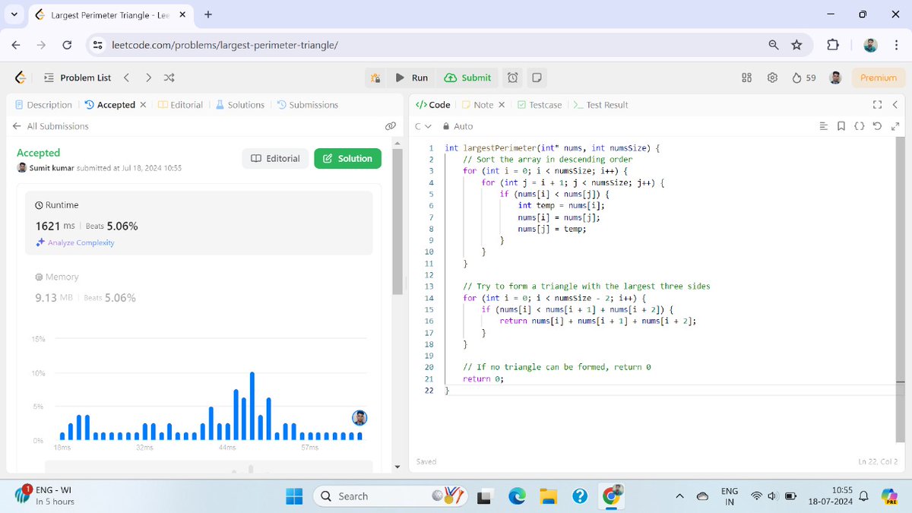Switch to the Testcase tab
The image size is (912, 513).
click(540, 105)
